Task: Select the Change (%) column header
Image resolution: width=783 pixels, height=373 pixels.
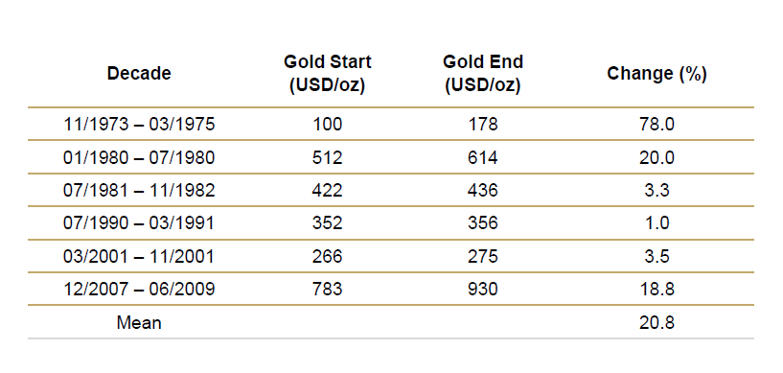Action: [x=656, y=74]
